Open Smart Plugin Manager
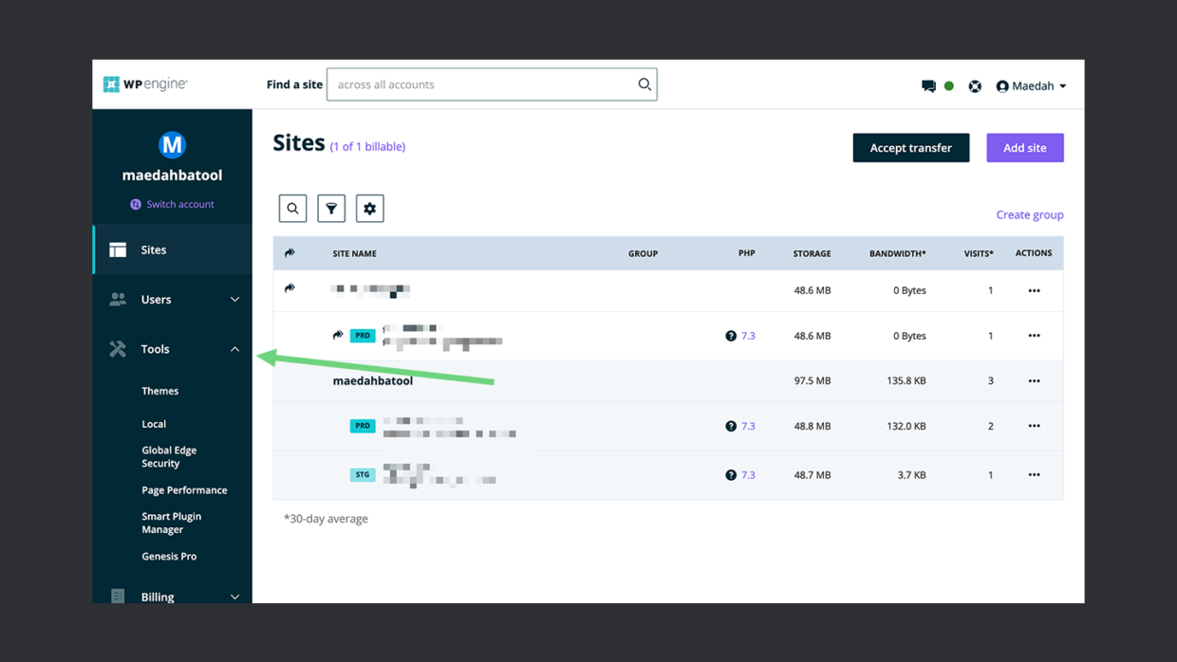The image size is (1177, 662). tap(171, 522)
